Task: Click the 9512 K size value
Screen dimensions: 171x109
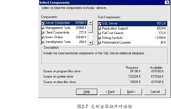Action: point(161,23)
